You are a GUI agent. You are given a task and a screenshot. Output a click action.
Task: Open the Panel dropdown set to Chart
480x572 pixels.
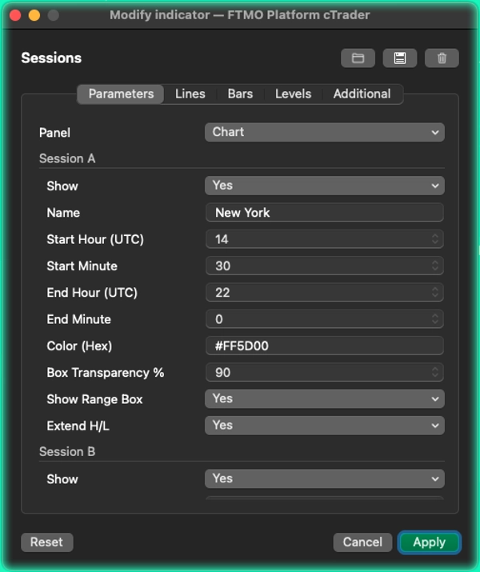click(x=324, y=132)
